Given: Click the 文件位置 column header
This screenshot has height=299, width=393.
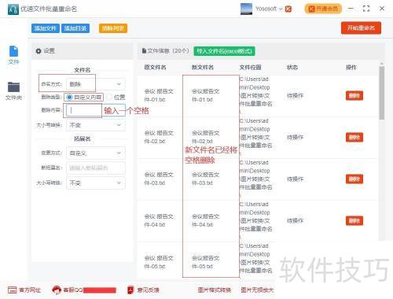Looking at the screenshot, I should (x=250, y=68).
